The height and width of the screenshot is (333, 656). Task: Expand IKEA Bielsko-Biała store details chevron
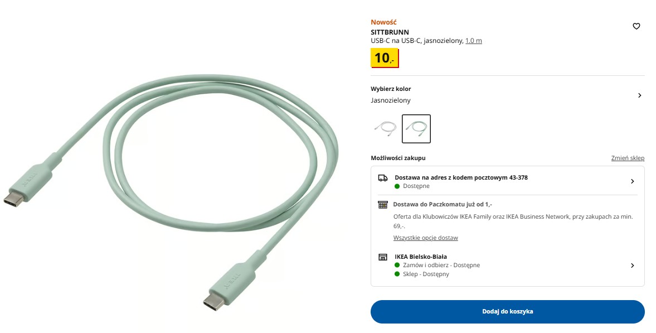tap(632, 266)
